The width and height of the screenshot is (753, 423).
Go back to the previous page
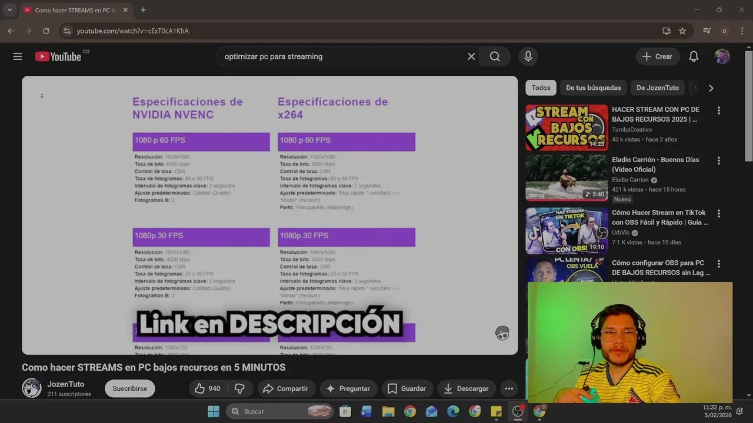tap(11, 31)
